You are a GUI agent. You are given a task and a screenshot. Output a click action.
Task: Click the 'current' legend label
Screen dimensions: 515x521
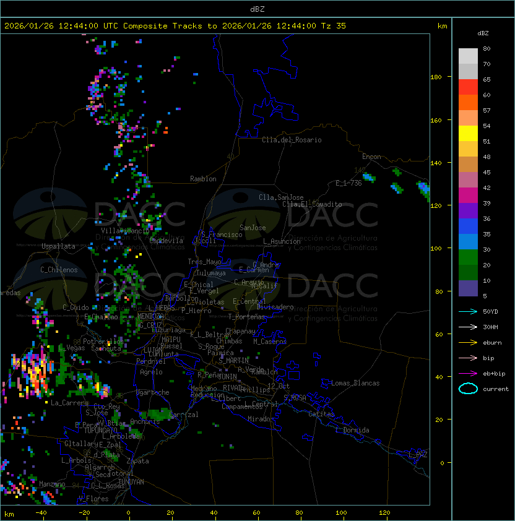(x=496, y=389)
